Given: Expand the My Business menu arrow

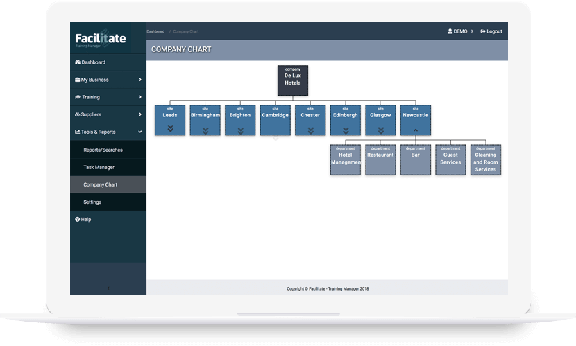Looking at the screenshot, I should click(139, 80).
